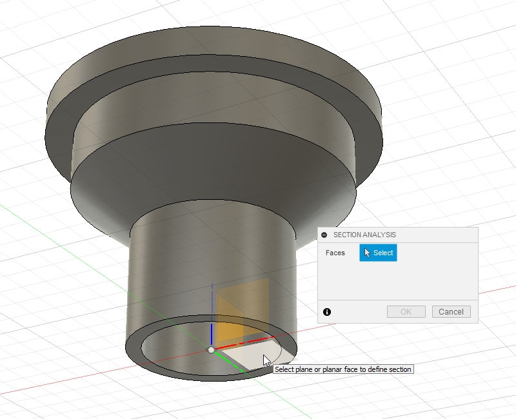Cancel the Section Analysis dialog
Image resolution: width=516 pixels, height=419 pixels.
tap(451, 312)
